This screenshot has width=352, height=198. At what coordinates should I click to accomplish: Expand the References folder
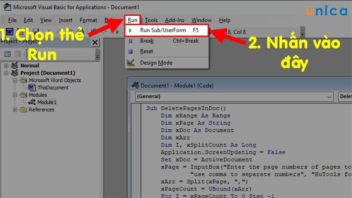pos(15,110)
